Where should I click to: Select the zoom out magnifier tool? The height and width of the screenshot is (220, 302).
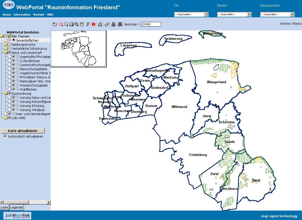[x=66, y=24]
